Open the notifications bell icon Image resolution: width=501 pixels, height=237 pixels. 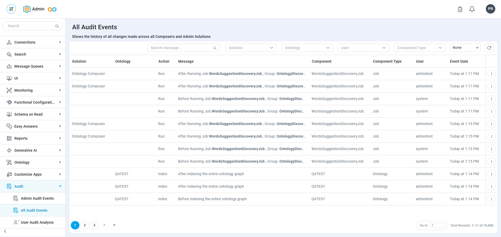pyautogui.click(x=472, y=9)
